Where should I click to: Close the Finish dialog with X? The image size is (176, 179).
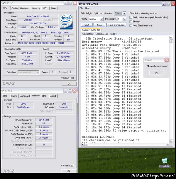click(167, 60)
